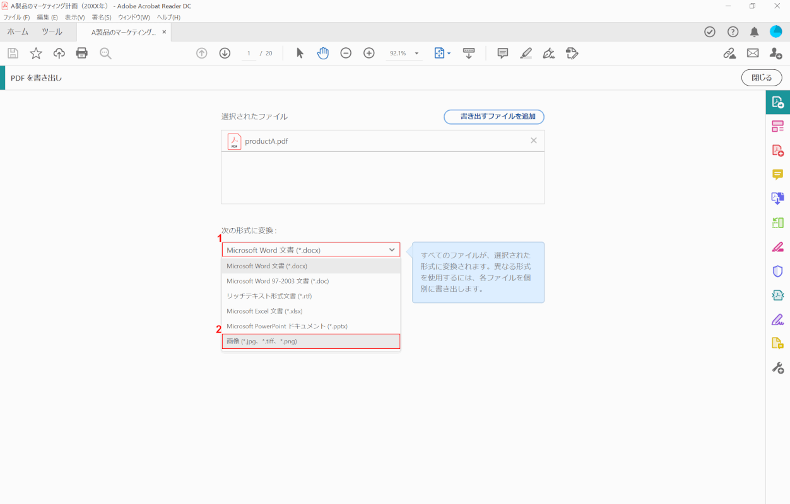Viewport: 790px width, 504px height.
Task: Send file by email envelope icon
Action: click(753, 54)
